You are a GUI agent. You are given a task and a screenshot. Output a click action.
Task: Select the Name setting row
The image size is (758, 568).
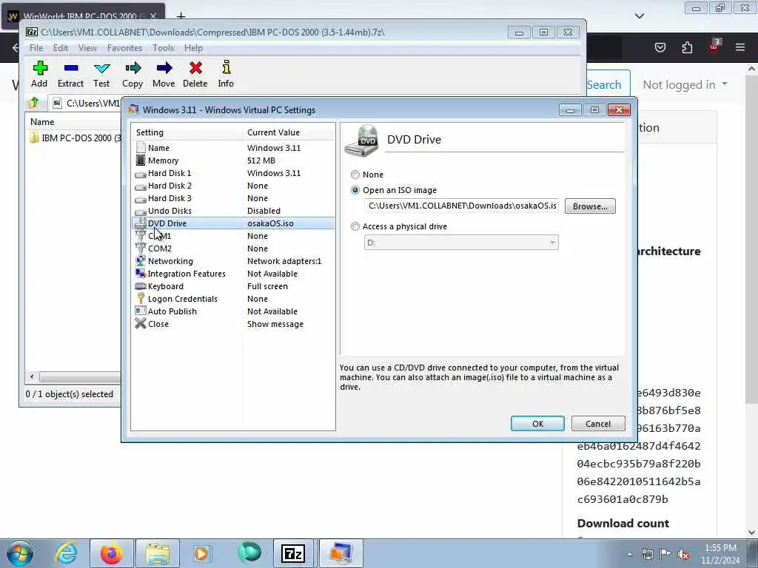pyautogui.click(x=233, y=148)
